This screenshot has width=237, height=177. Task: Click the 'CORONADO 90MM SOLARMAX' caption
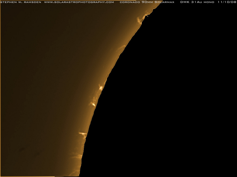(x=147, y=2)
